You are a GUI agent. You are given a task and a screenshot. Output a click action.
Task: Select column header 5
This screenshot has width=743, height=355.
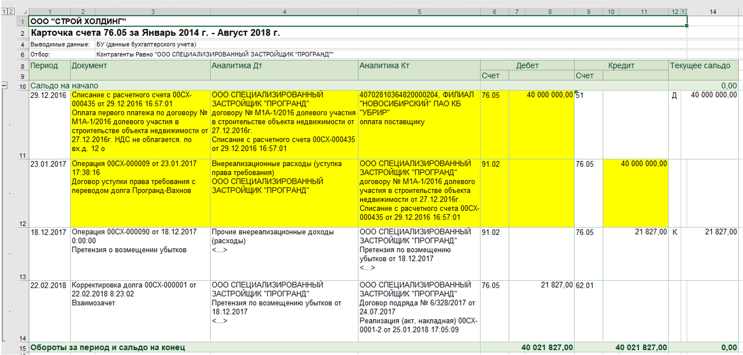click(x=419, y=11)
